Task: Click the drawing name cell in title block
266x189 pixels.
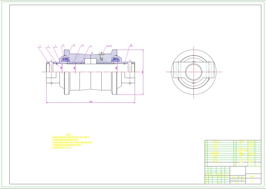Action: pos(253,176)
